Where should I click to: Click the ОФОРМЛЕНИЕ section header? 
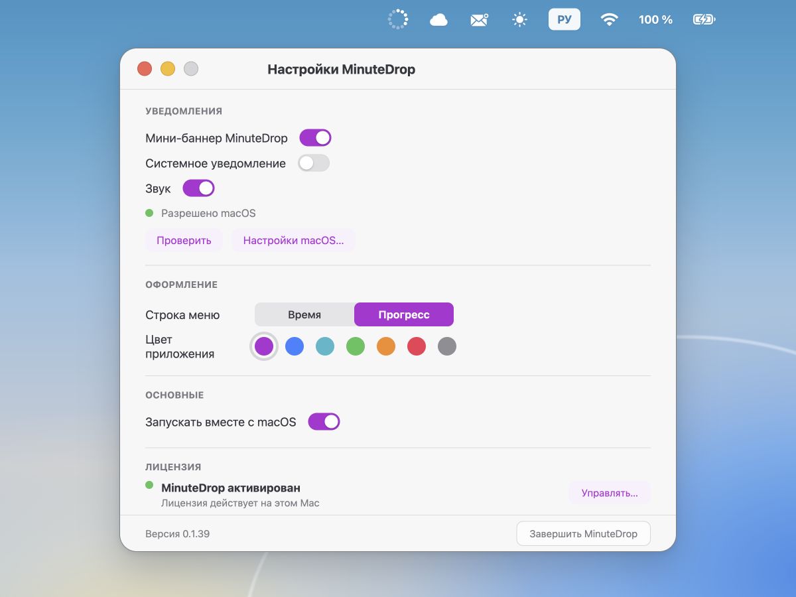click(x=181, y=285)
